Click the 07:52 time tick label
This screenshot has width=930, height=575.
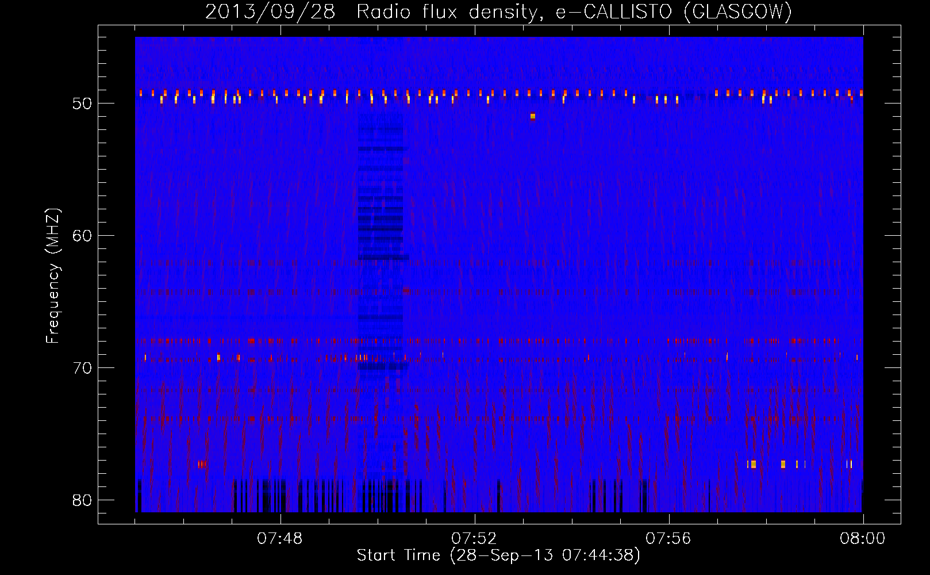pos(474,539)
